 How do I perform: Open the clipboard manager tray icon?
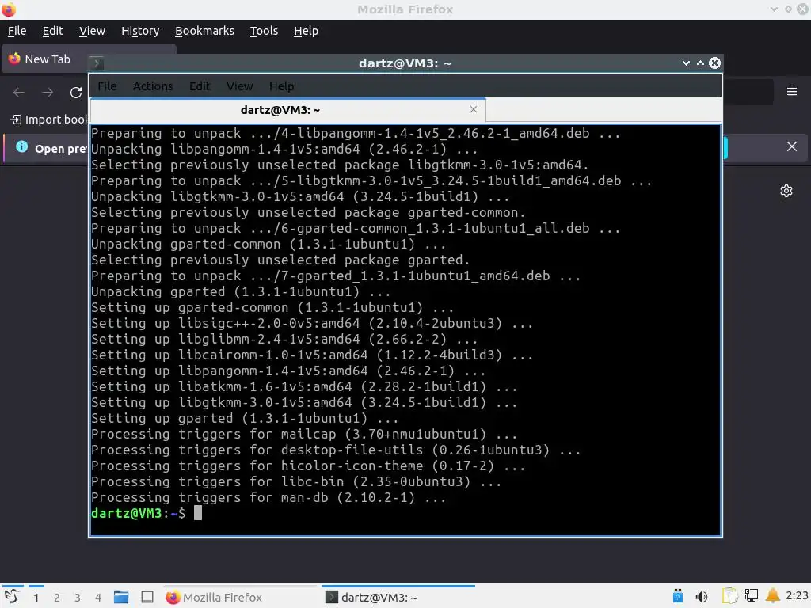click(x=729, y=596)
